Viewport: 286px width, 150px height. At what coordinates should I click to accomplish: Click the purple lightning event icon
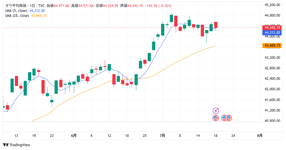[x=216, y=110]
